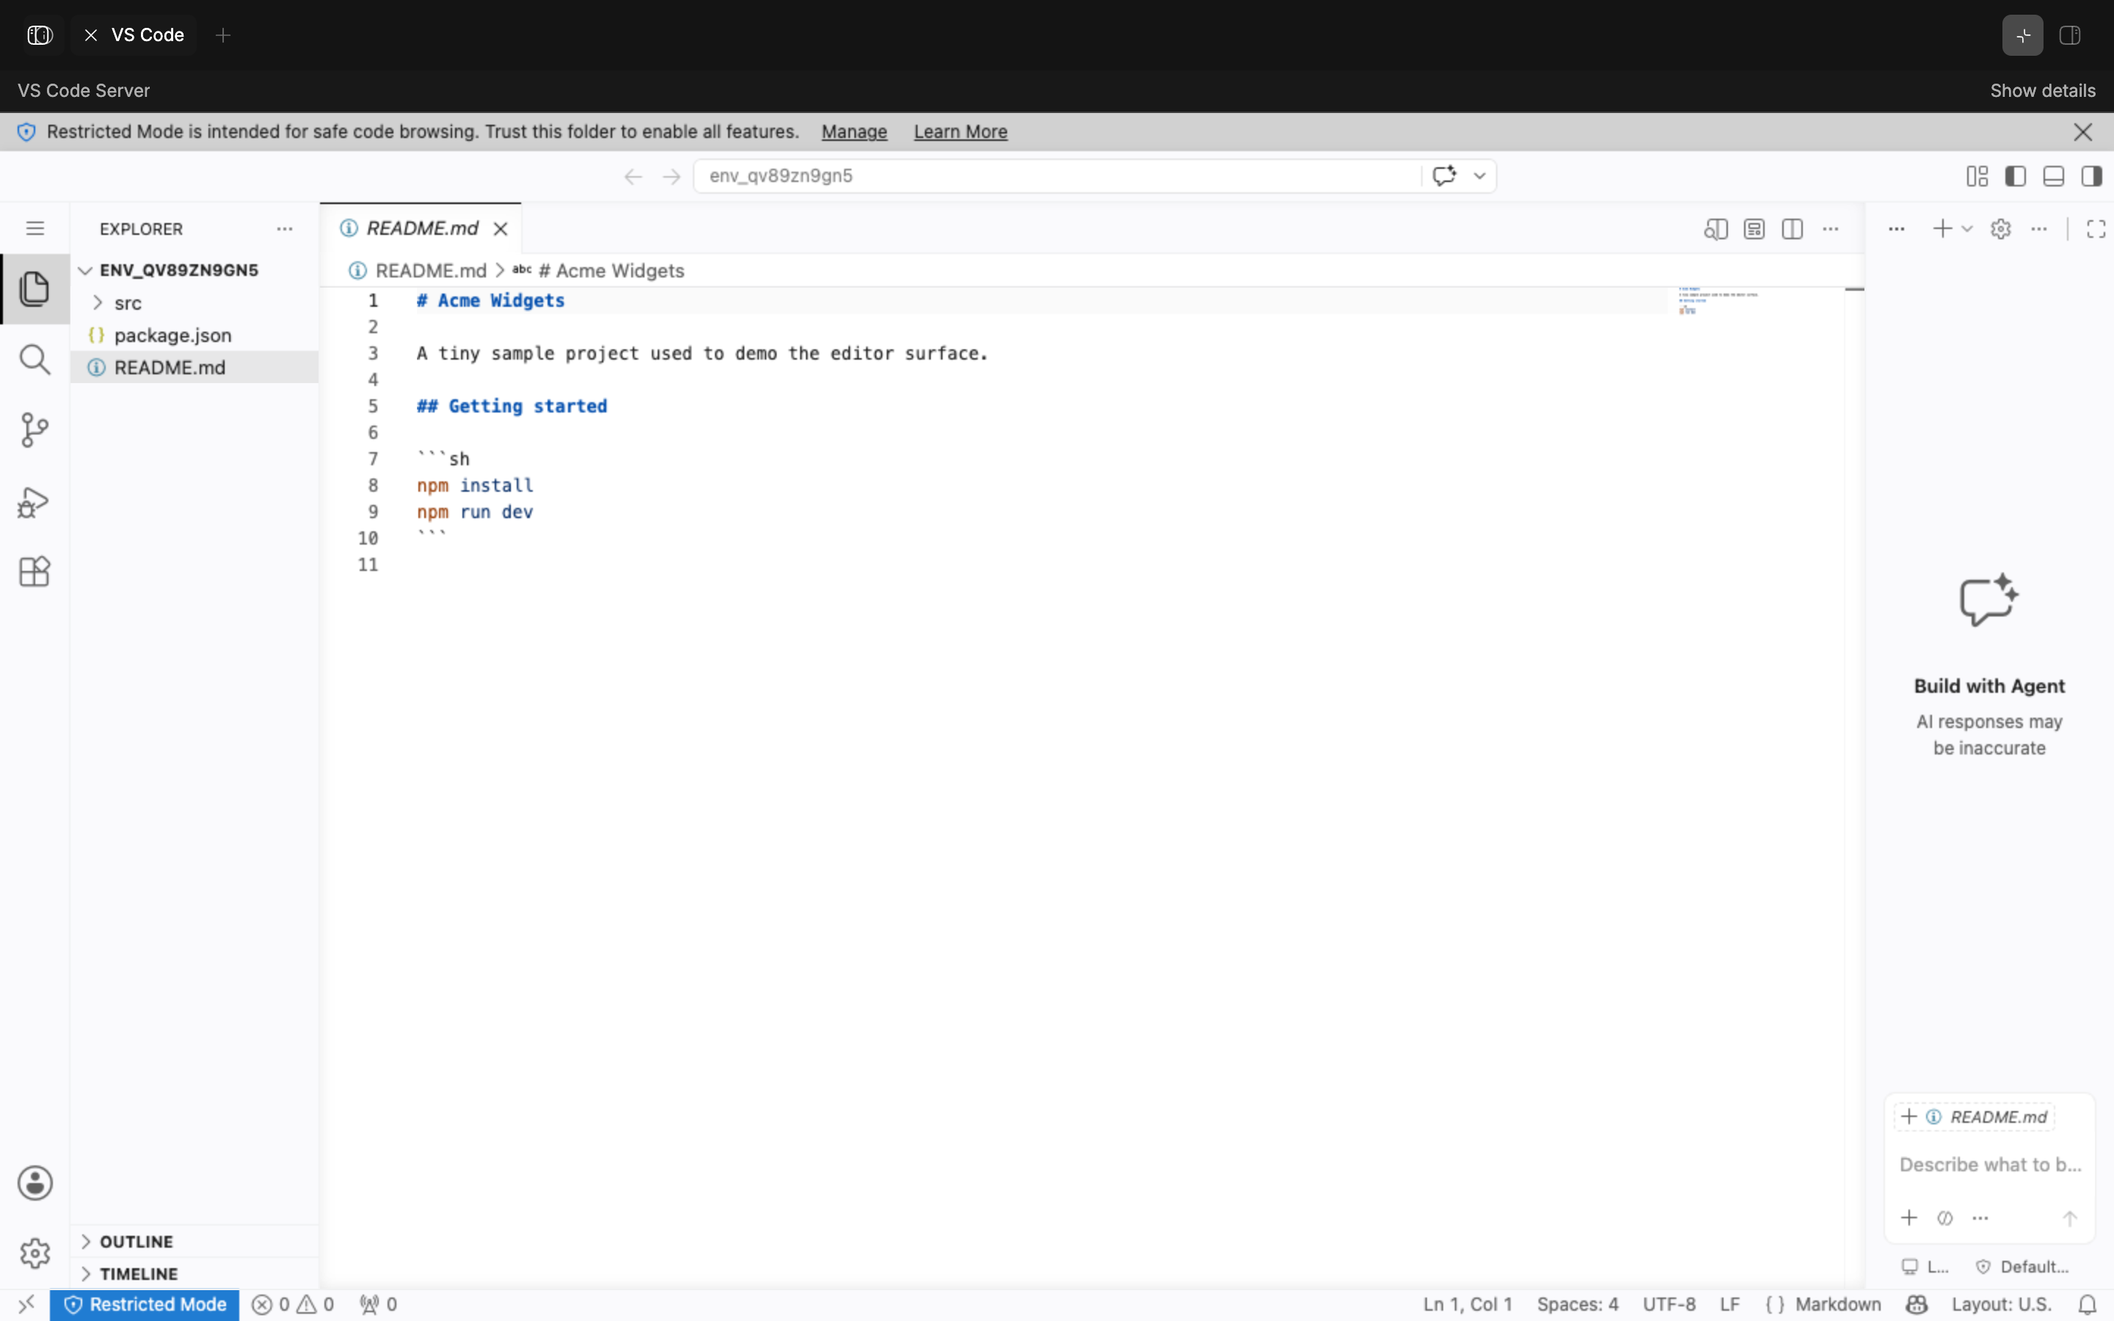Screen dimensions: 2114x1321
Task: Split the editor right
Action: click(1792, 229)
